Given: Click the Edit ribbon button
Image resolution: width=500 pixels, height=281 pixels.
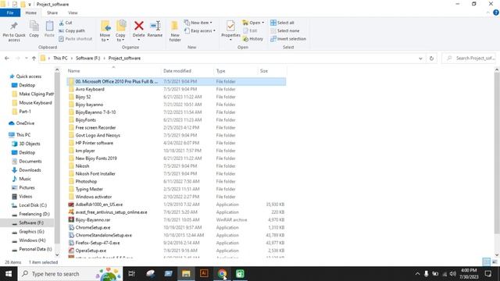Looking at the screenshot, I should [250, 30].
